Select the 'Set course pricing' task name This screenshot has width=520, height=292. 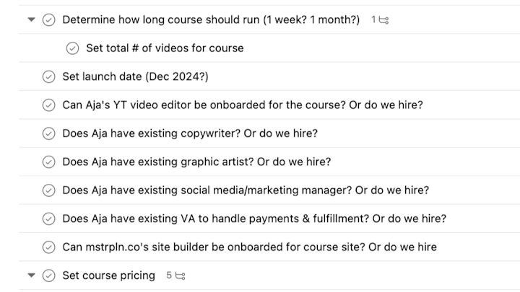[x=109, y=275]
